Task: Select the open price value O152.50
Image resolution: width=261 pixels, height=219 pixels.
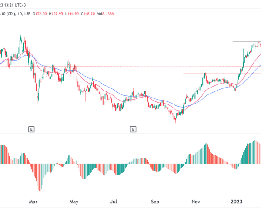Action: [40, 14]
